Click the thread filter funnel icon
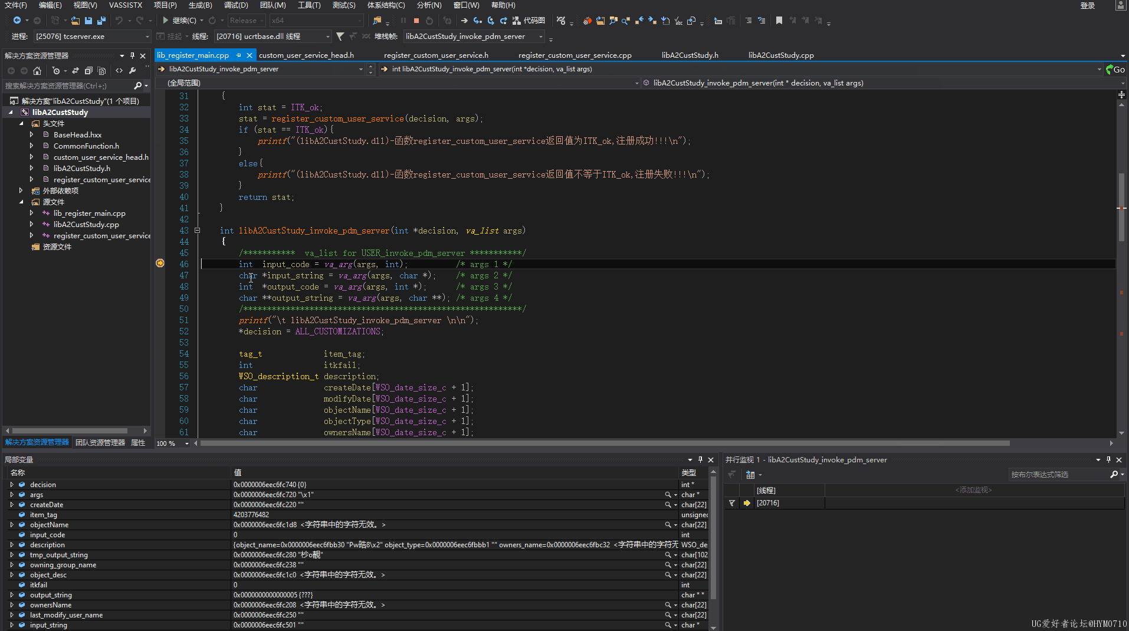This screenshot has height=631, width=1129. [x=340, y=37]
